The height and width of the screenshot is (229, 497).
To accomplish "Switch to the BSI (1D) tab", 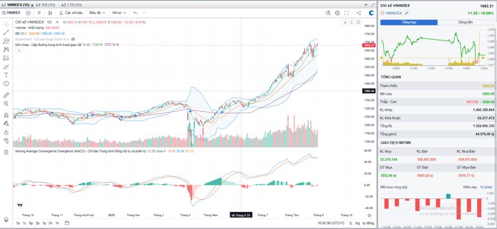I will click(46, 5).
